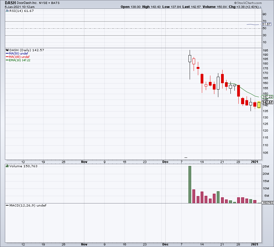This screenshot has width=274, height=247.
Task: Click the Nov label beneath the MACD panel
Action: (84, 244)
